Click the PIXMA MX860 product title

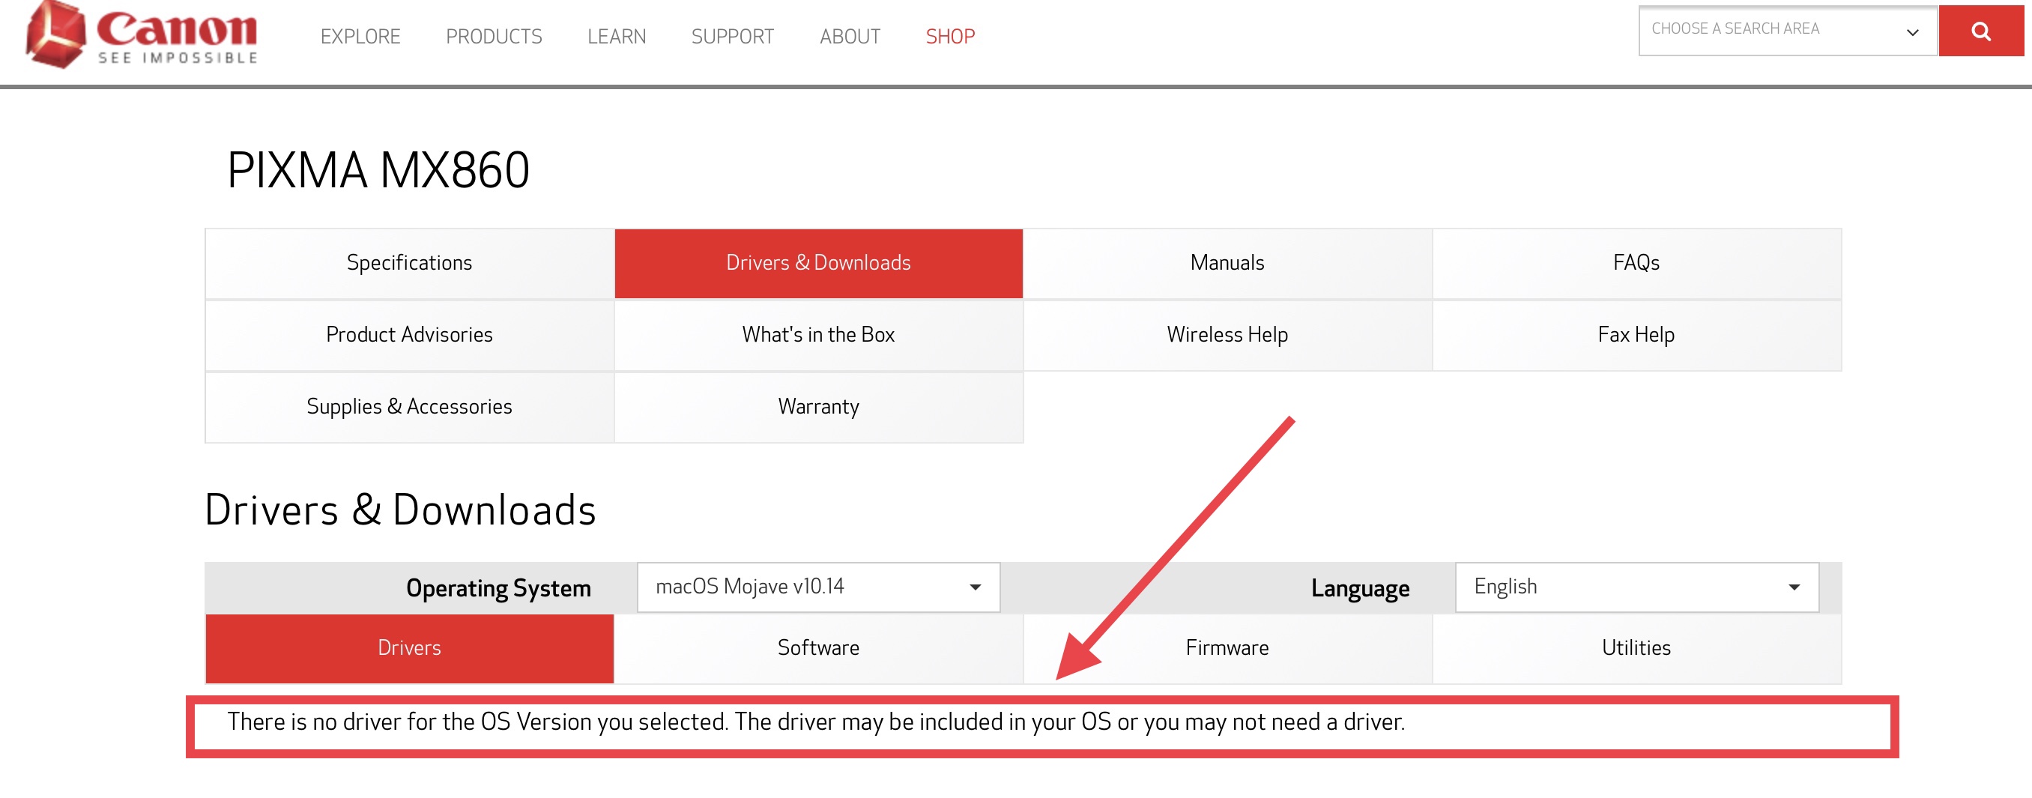(x=378, y=170)
